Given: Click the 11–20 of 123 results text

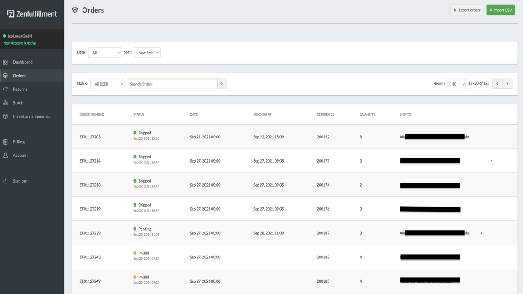Looking at the screenshot, I should pyautogui.click(x=479, y=83).
